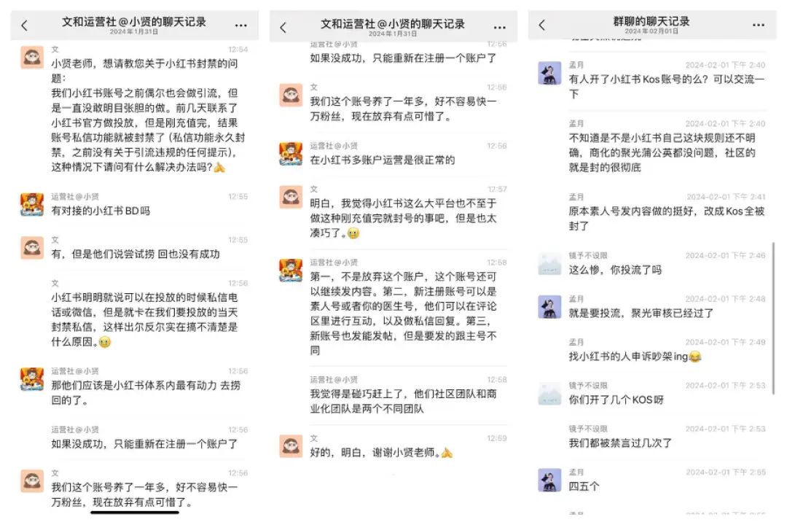787x525 pixels.
Task: Tap 运营社@小贤 avatar beside 有对接的小红书BD吗
Action: pos(31,204)
